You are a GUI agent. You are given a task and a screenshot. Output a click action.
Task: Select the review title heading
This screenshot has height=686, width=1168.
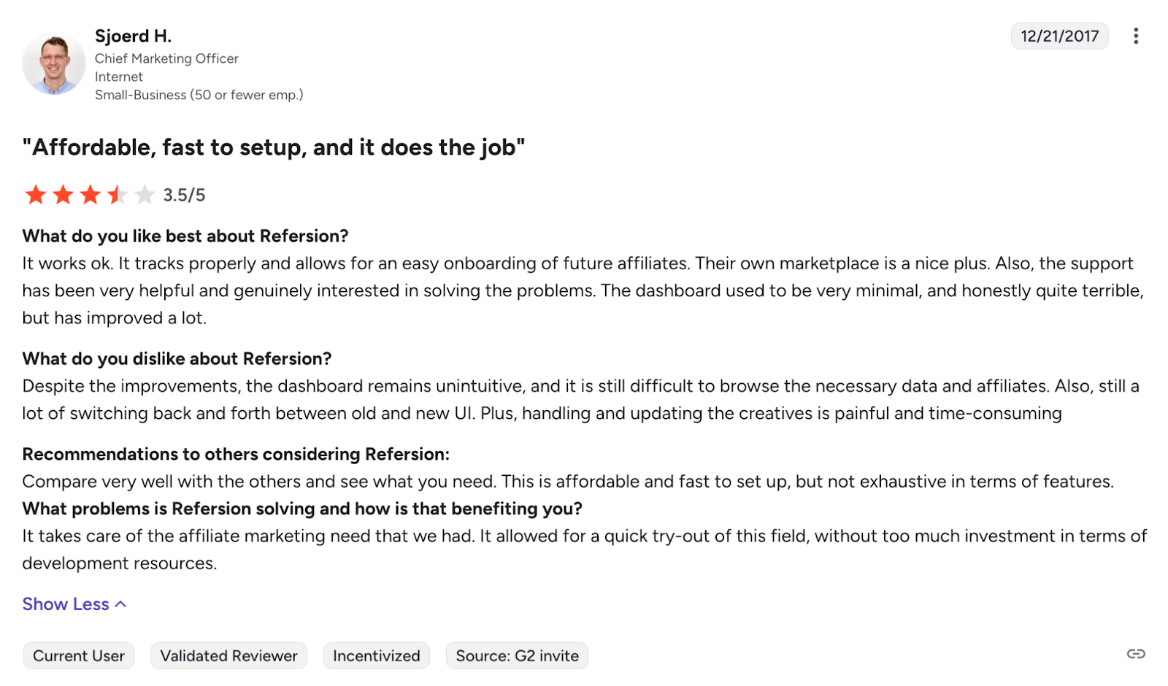tap(274, 147)
